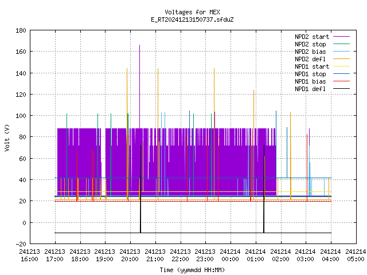The image size is (367, 275).
Task: Pick the black NPD1 defl legend line
Action: (x=341, y=89)
